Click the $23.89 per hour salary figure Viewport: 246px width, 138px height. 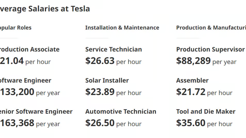(113, 92)
